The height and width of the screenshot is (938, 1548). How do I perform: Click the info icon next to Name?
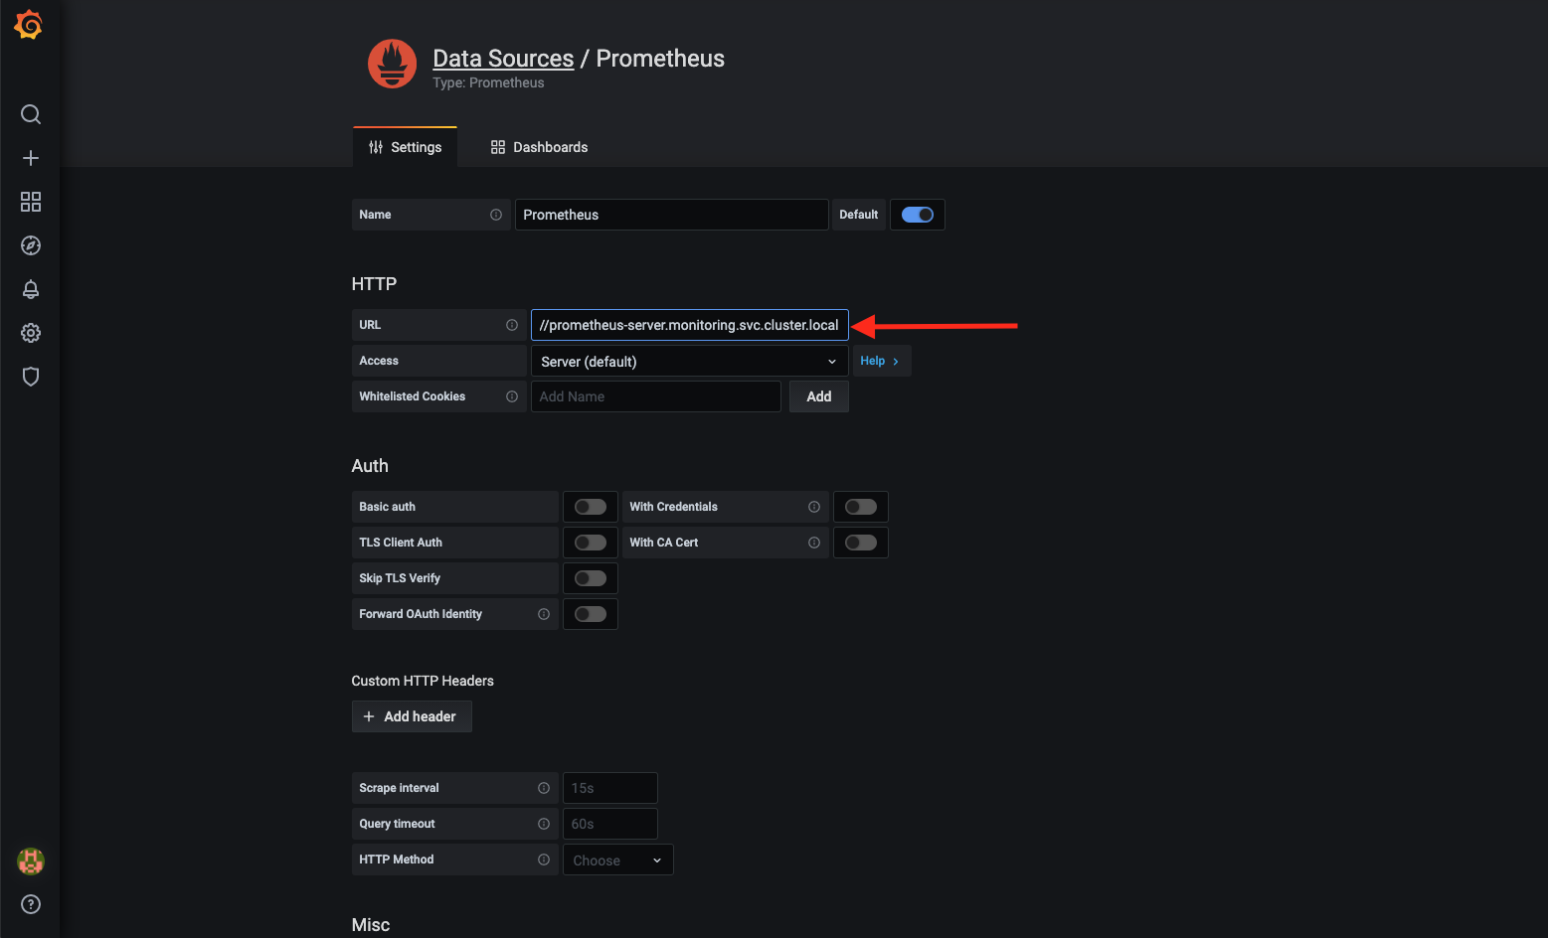click(x=496, y=215)
